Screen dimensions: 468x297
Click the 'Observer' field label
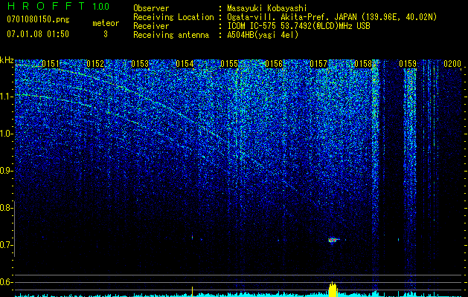click(x=151, y=8)
